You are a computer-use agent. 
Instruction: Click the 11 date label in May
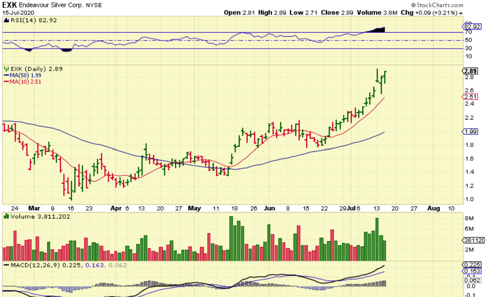pos(216,209)
